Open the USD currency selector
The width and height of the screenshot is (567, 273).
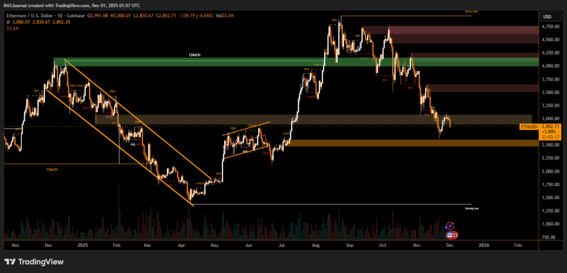click(x=549, y=17)
